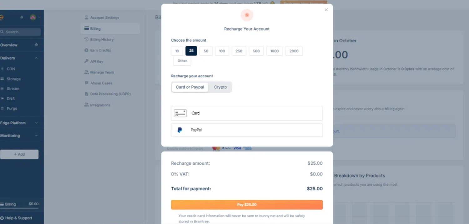The height and width of the screenshot is (224, 469).
Task: Choose Card as payment method
Action: pos(247,113)
